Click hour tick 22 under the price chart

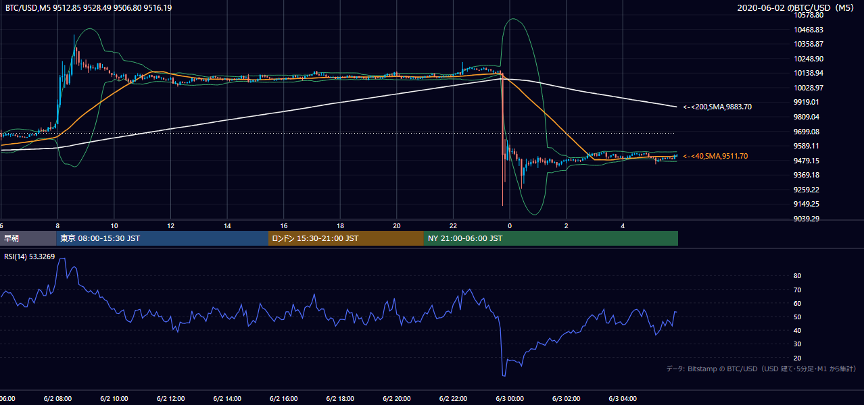[x=454, y=225]
